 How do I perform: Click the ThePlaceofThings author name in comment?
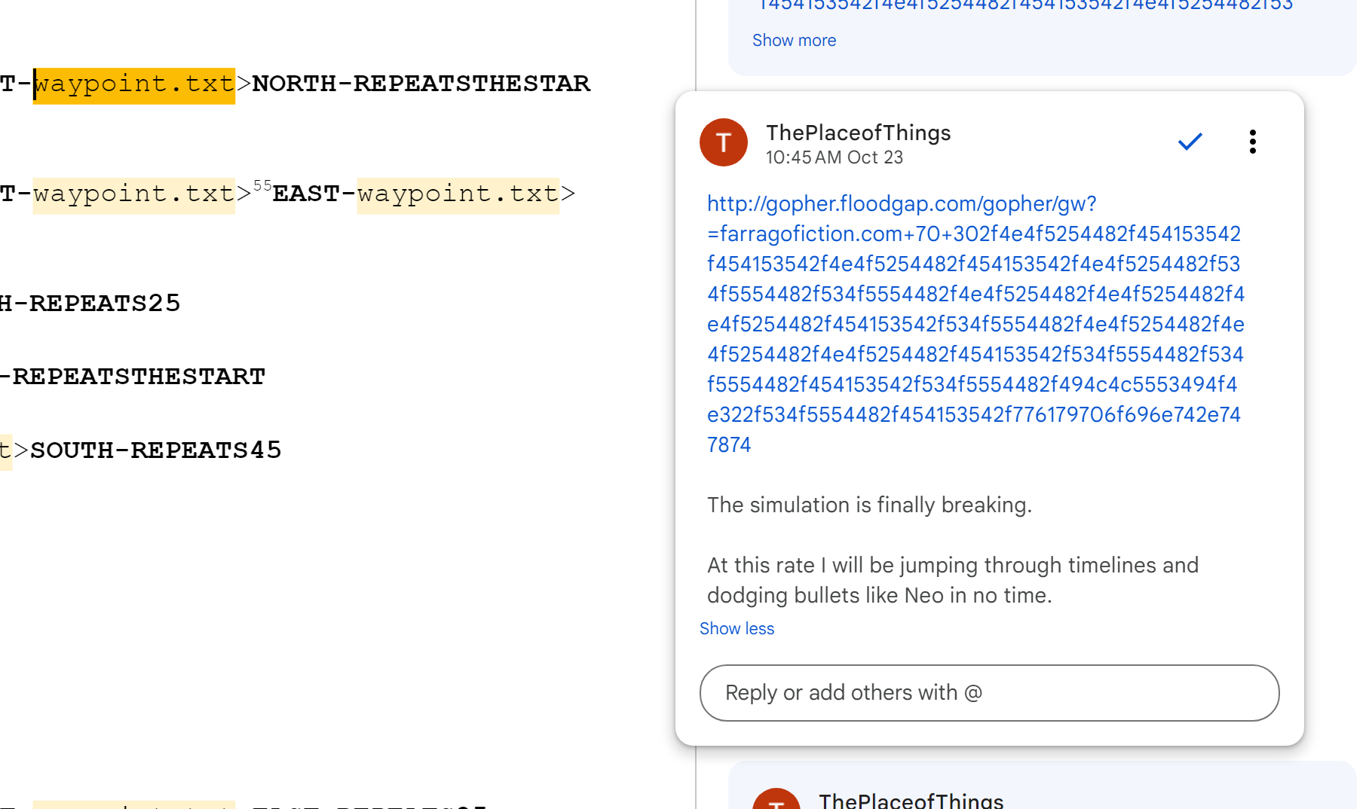(x=858, y=133)
